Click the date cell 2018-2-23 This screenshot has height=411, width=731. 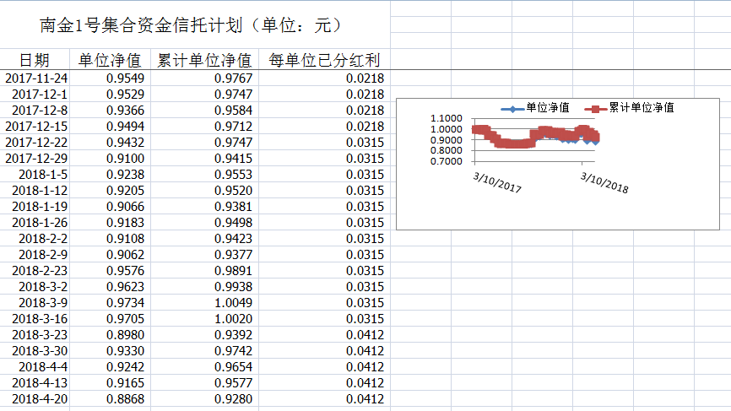point(43,271)
